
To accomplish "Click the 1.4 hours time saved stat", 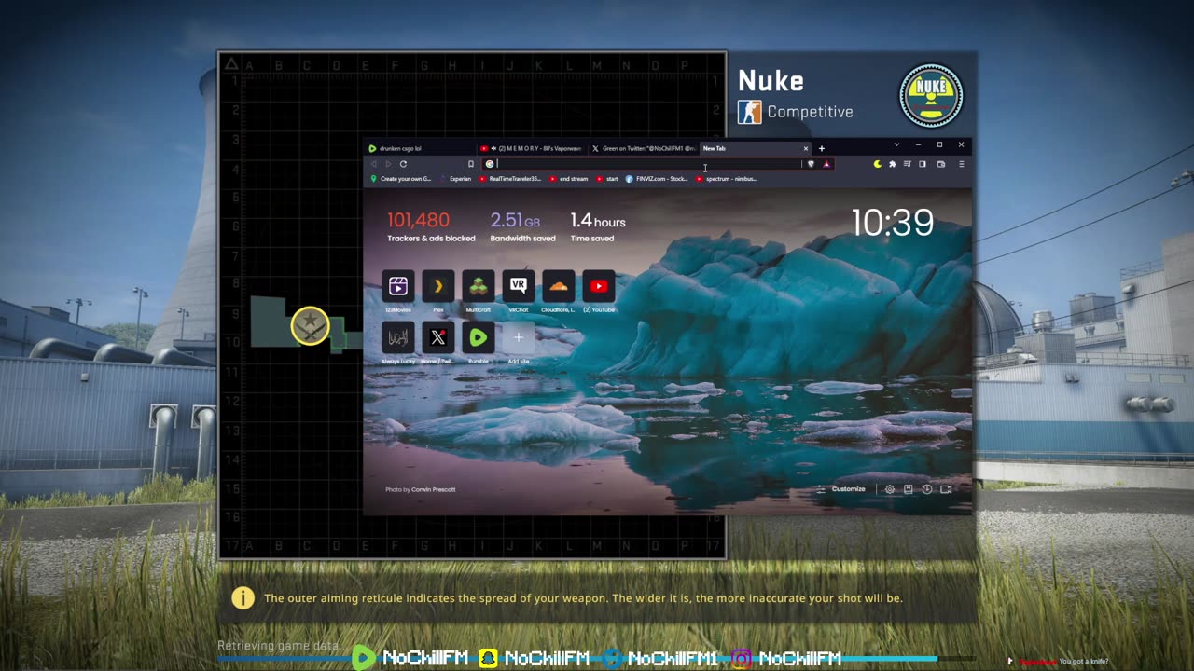I will pos(598,226).
